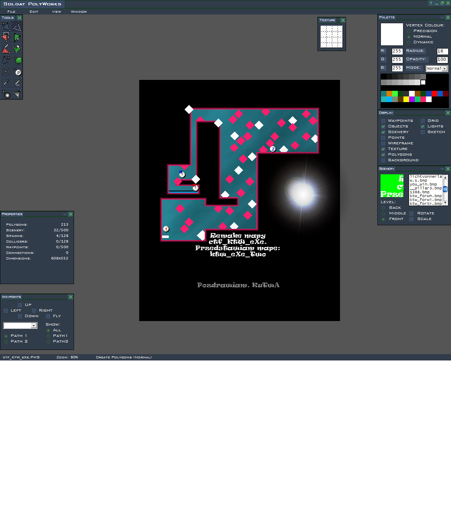Select the Move polygon tool
This screenshot has height=521, width=451.
[x=6, y=26]
